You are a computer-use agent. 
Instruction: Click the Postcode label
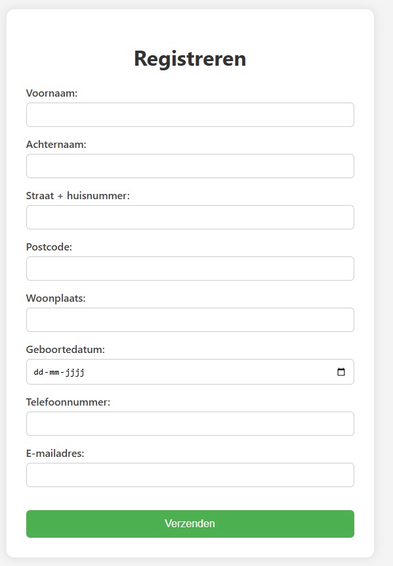(x=49, y=247)
